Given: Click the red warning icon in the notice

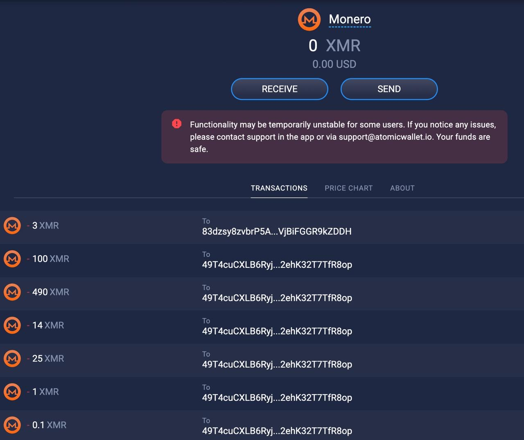Looking at the screenshot, I should [177, 123].
